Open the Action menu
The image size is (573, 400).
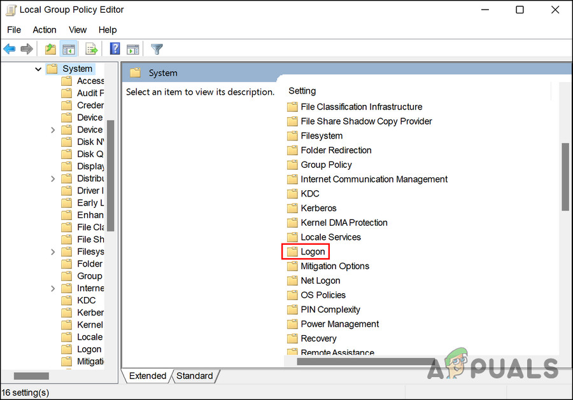pos(45,30)
